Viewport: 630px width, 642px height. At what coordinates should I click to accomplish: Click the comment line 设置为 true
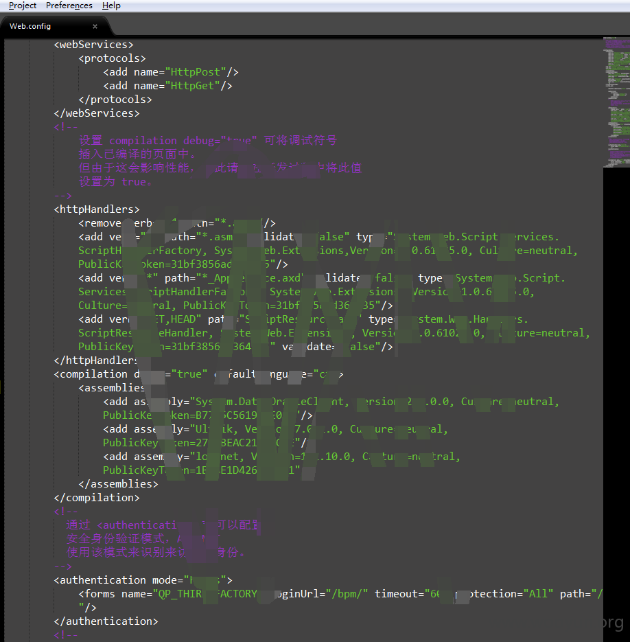[x=115, y=182]
